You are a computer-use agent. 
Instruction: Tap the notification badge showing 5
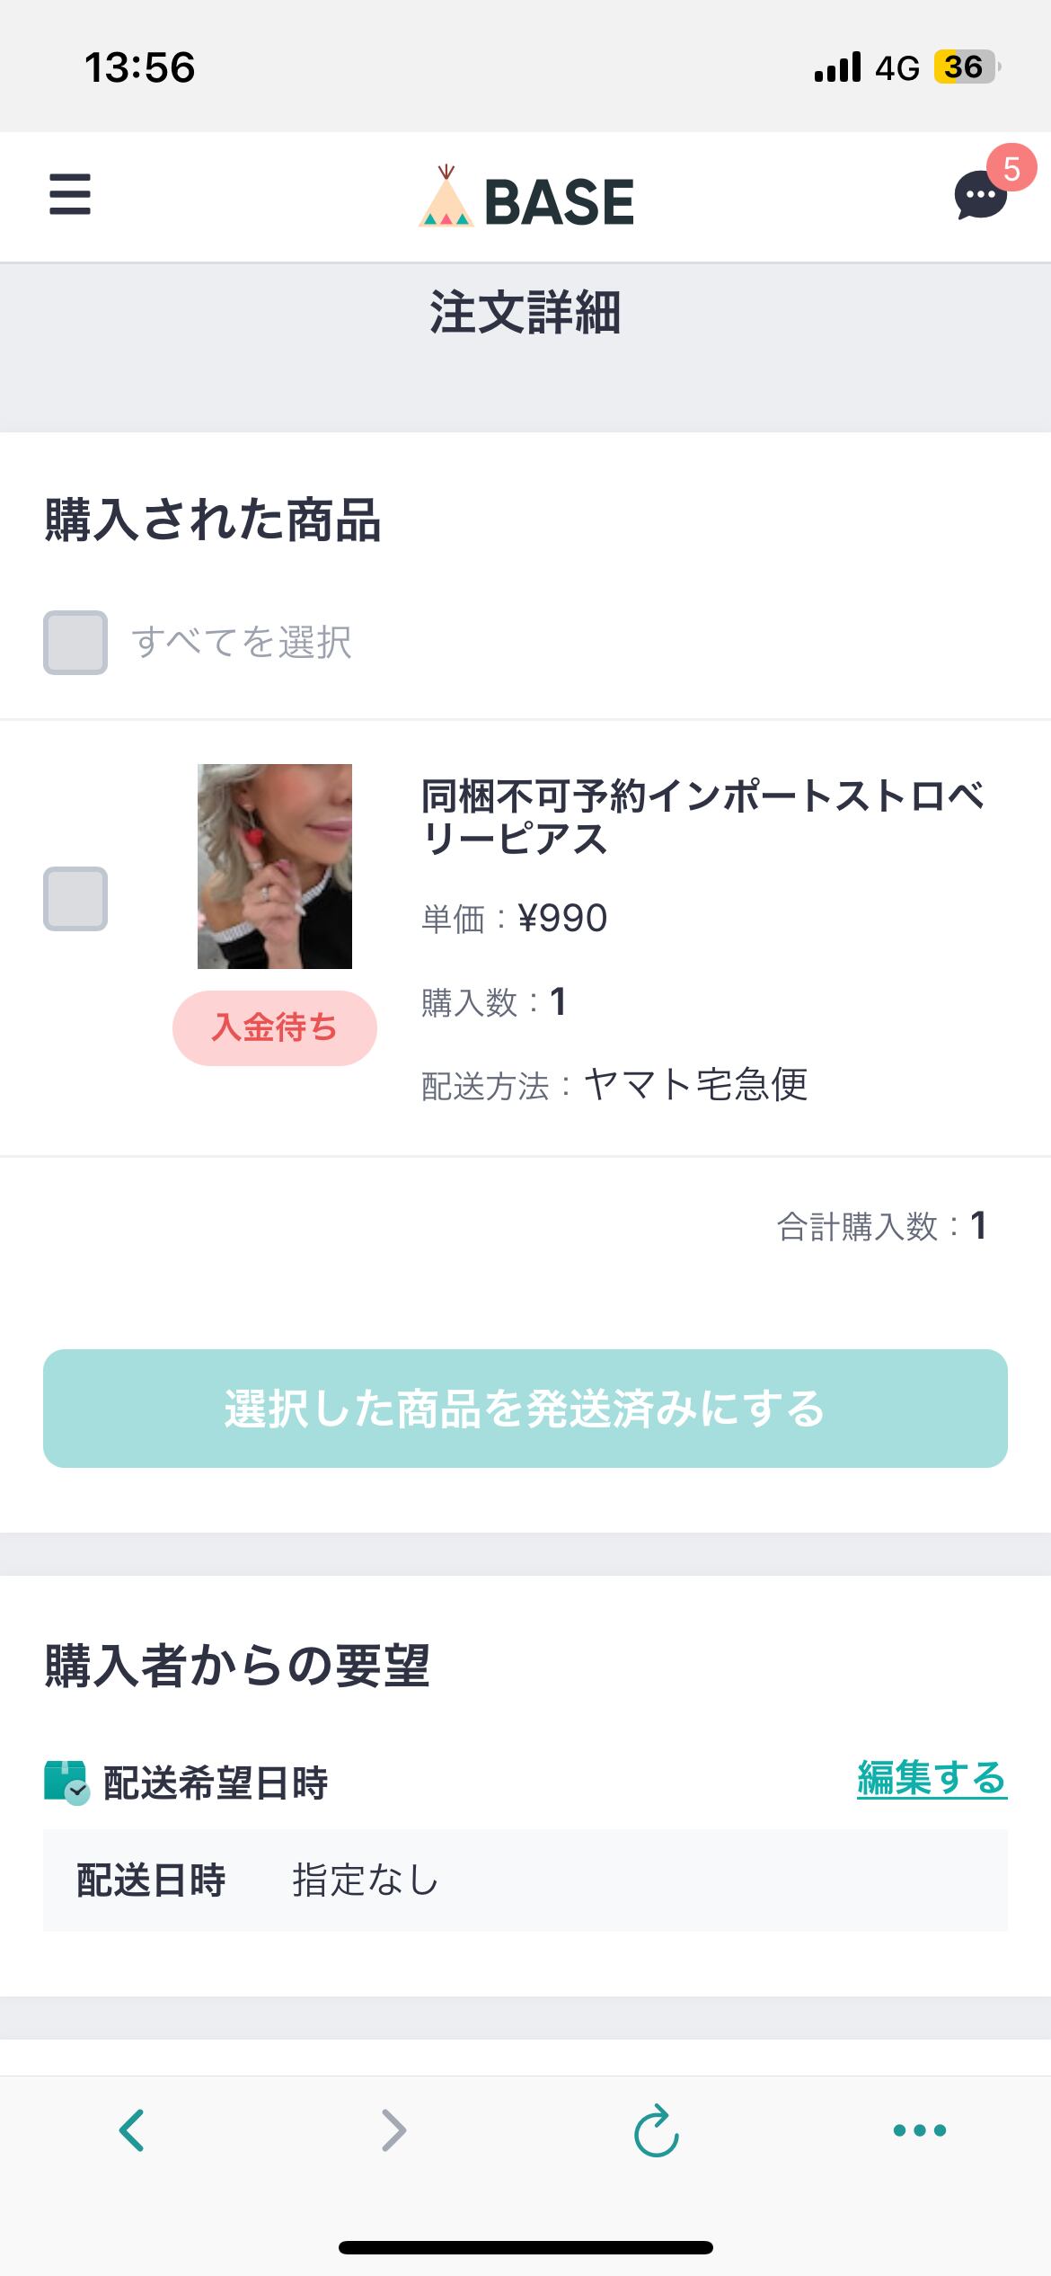pyautogui.click(x=1011, y=169)
